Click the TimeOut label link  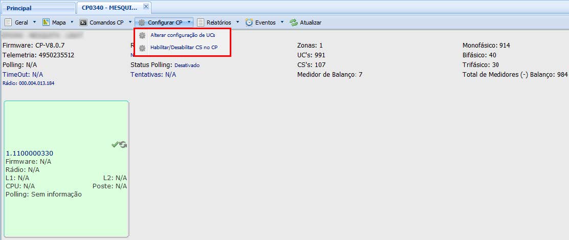[16, 74]
